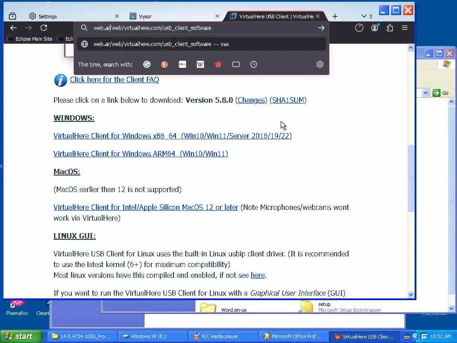
Task: Click the Windows flag logo in background window
Action: 446,64
